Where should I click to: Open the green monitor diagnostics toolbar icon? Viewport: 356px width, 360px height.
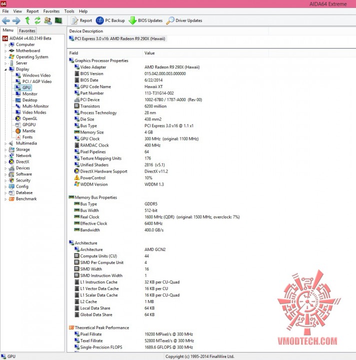pos(58,20)
